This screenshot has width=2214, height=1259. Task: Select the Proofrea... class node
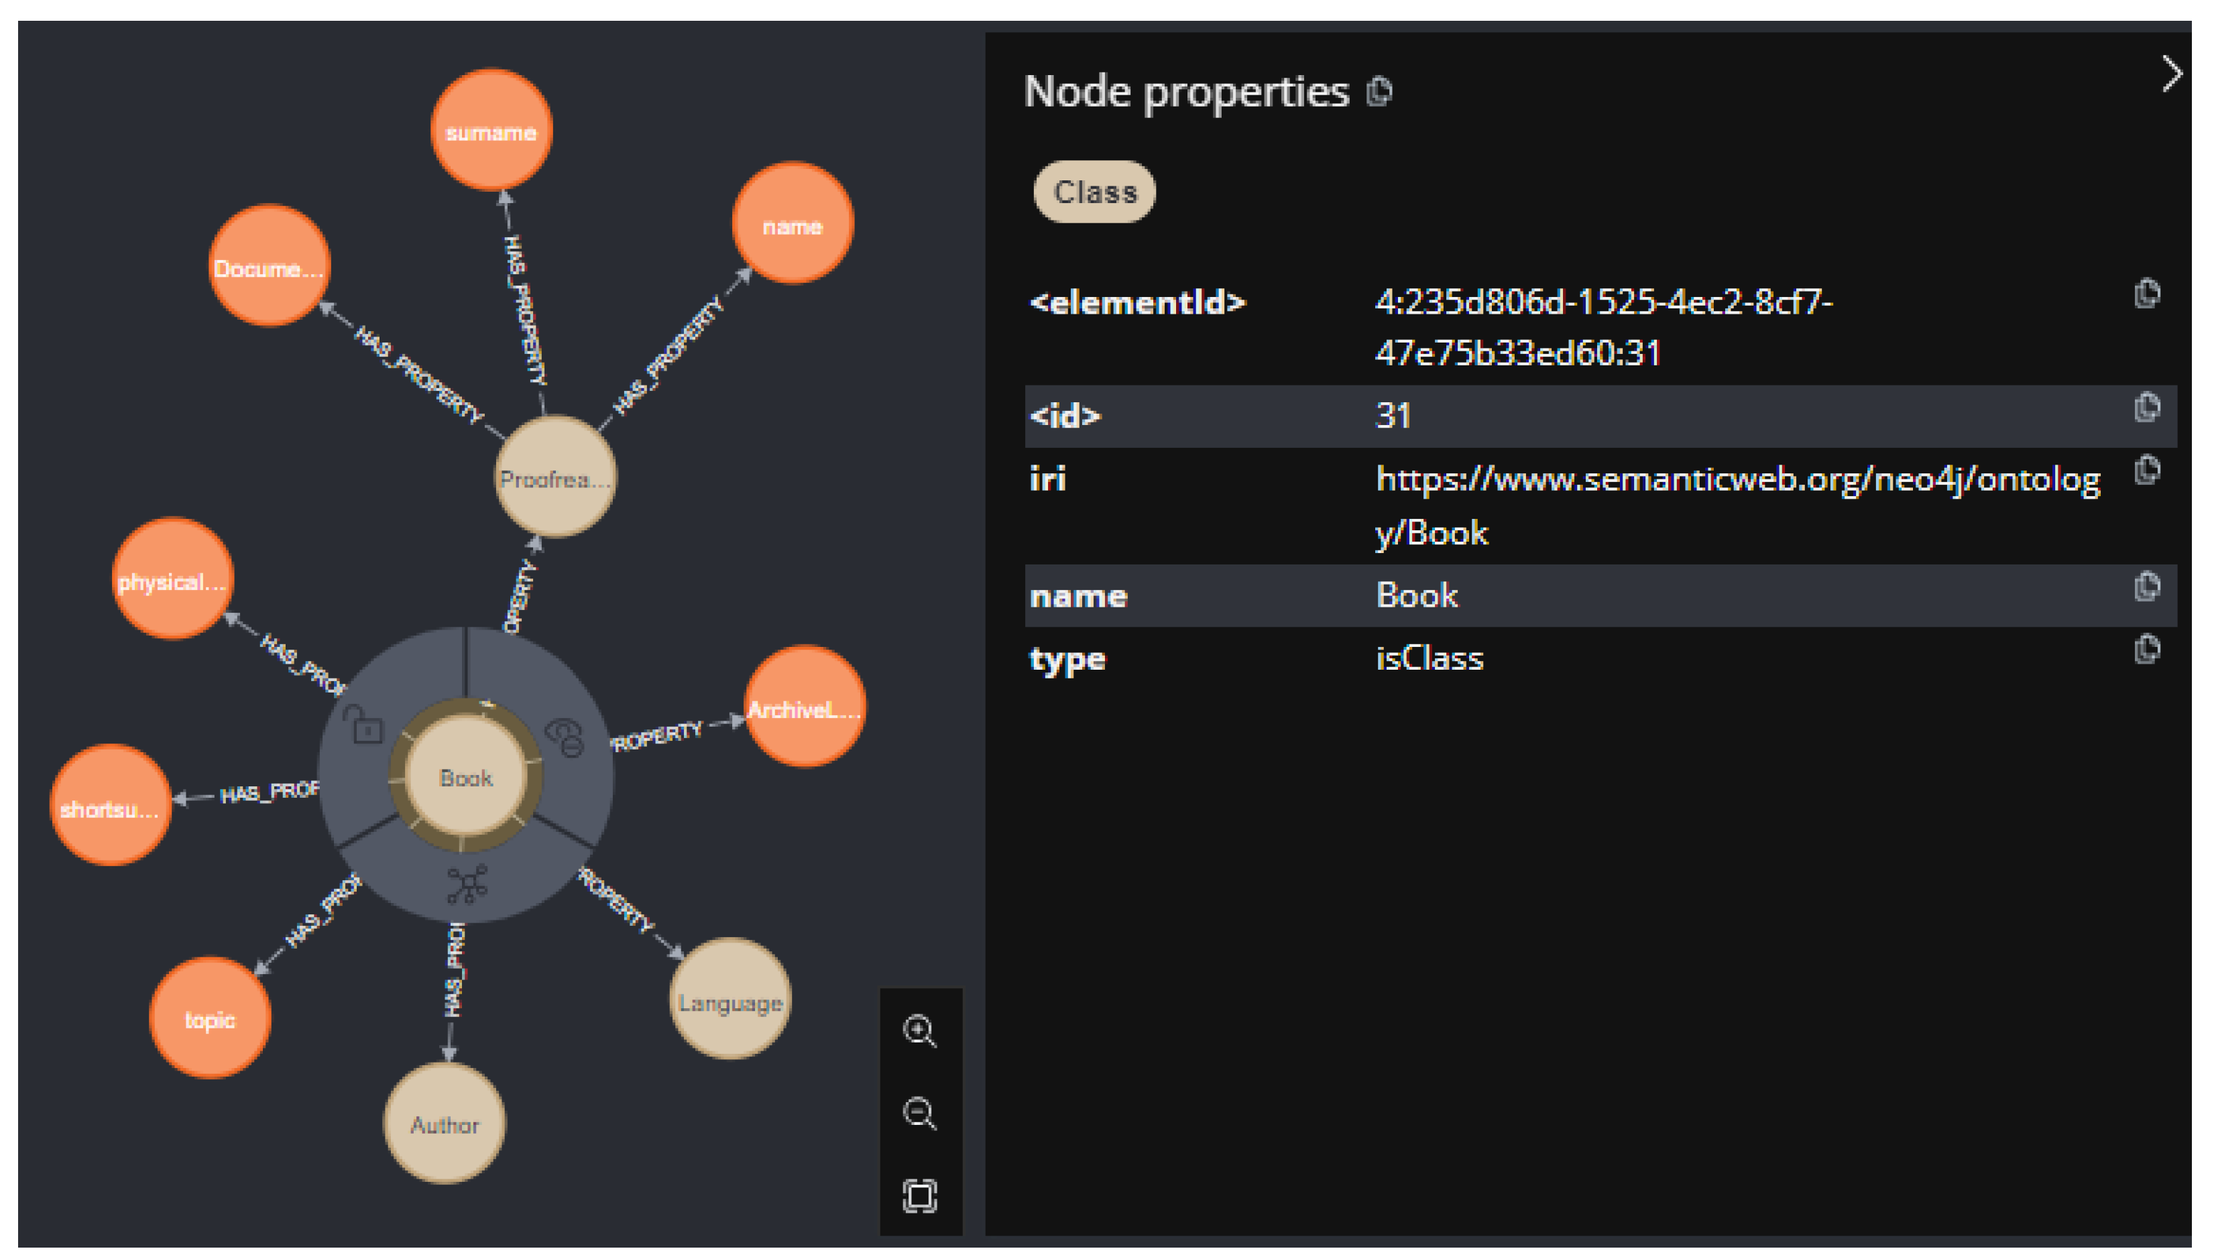555,478
